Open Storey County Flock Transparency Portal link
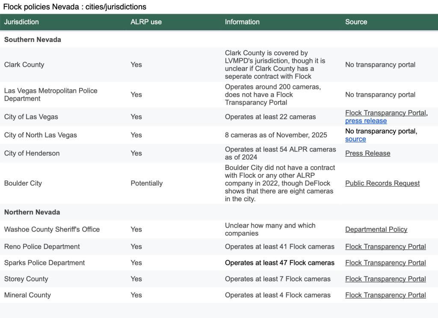The height and width of the screenshot is (318, 438). (x=385, y=279)
